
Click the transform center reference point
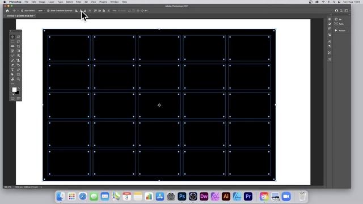pos(159,105)
